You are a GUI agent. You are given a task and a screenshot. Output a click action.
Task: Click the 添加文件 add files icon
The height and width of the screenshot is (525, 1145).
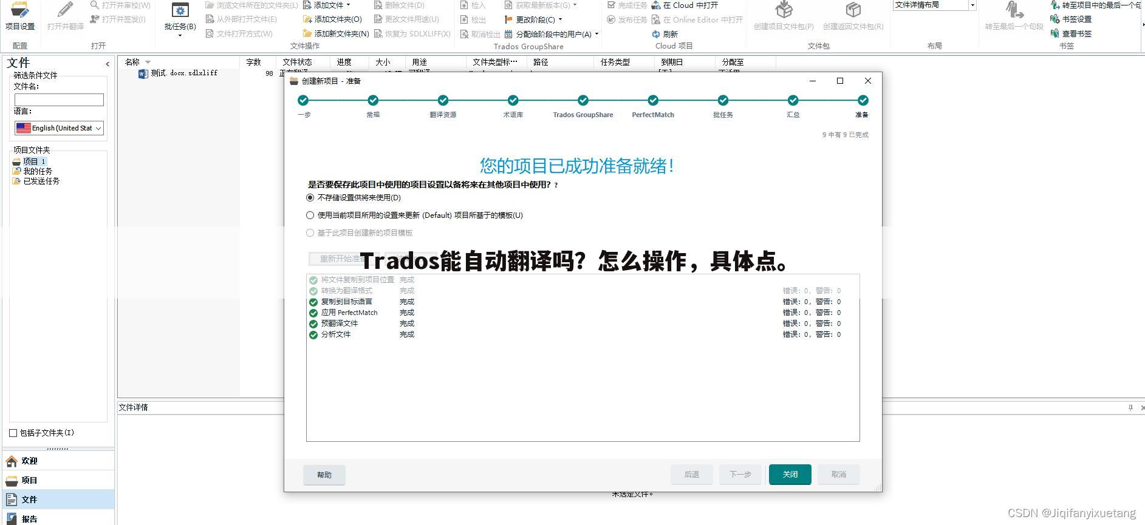coord(307,5)
